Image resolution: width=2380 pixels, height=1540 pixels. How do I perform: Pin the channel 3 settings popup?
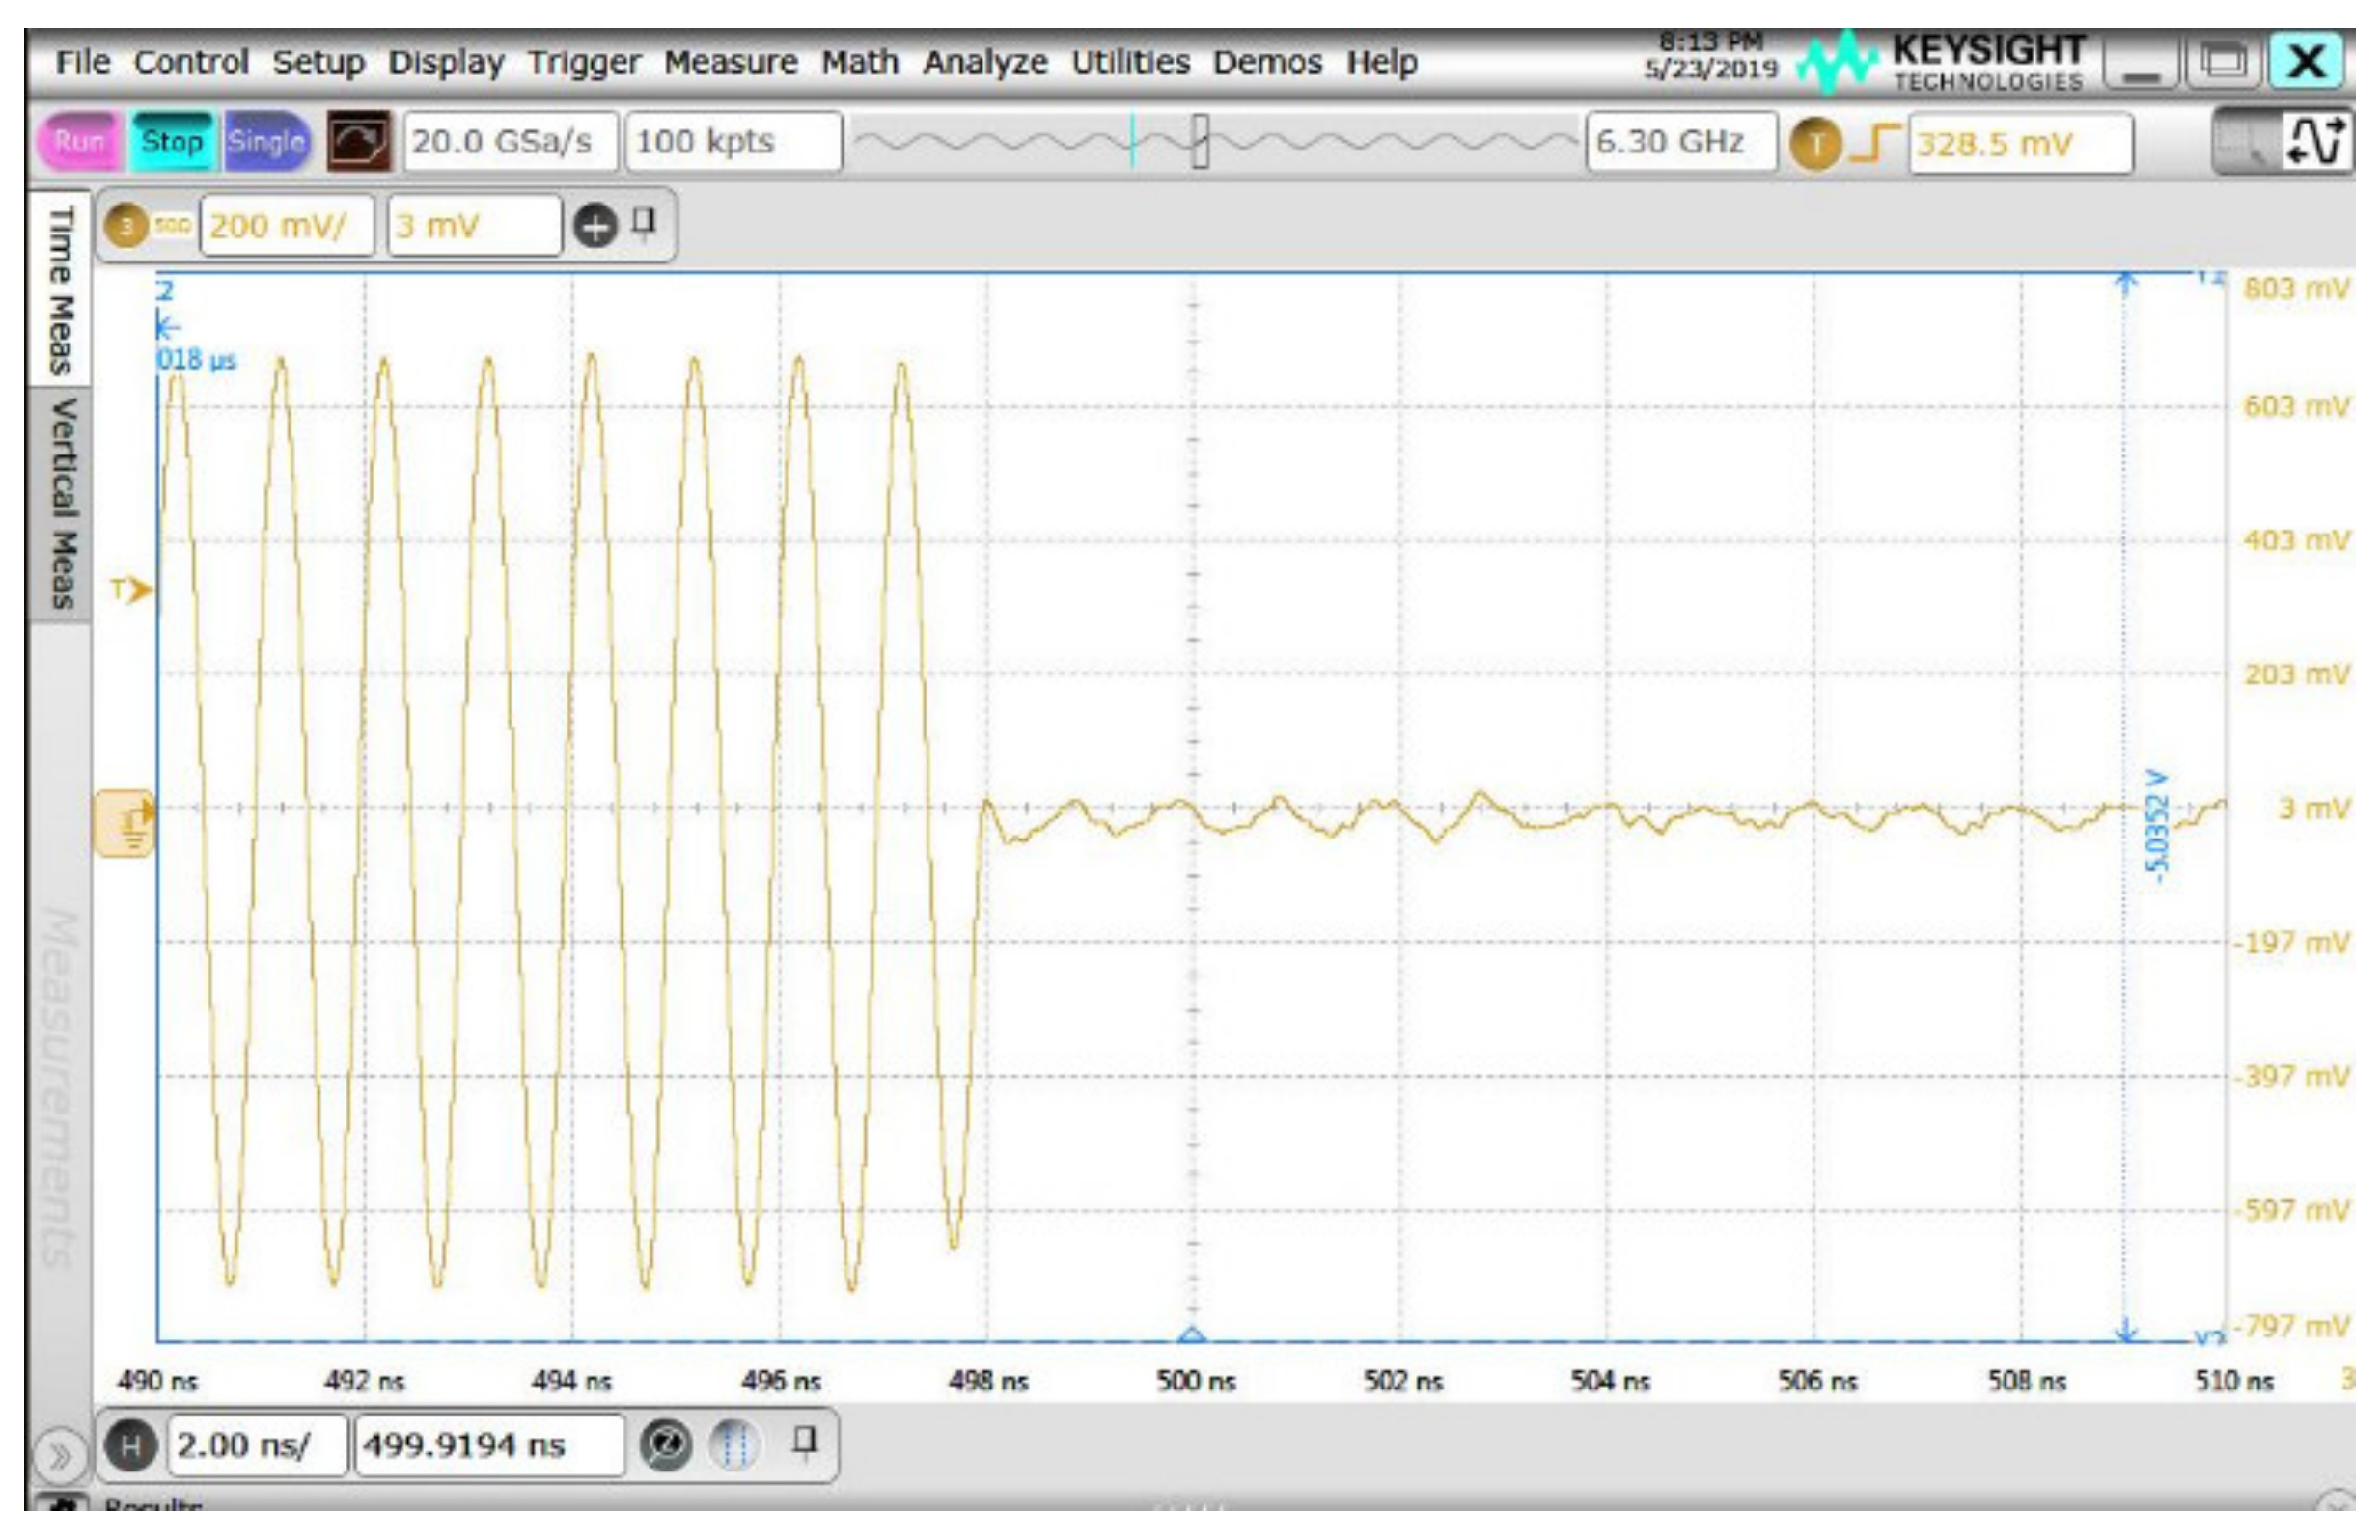[x=646, y=226]
